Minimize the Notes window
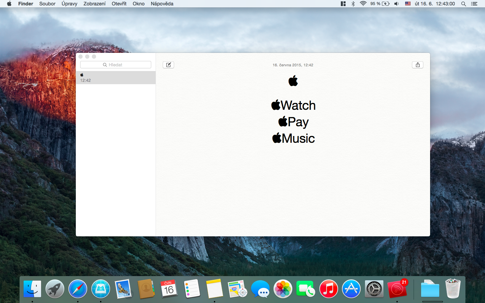The image size is (485, 303). (87, 57)
